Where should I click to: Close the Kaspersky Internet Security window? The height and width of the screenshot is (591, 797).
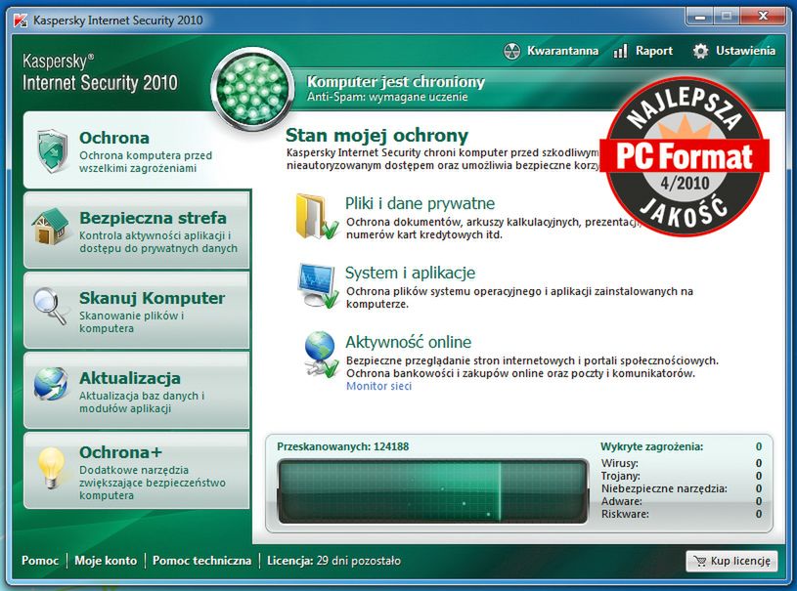point(763,17)
